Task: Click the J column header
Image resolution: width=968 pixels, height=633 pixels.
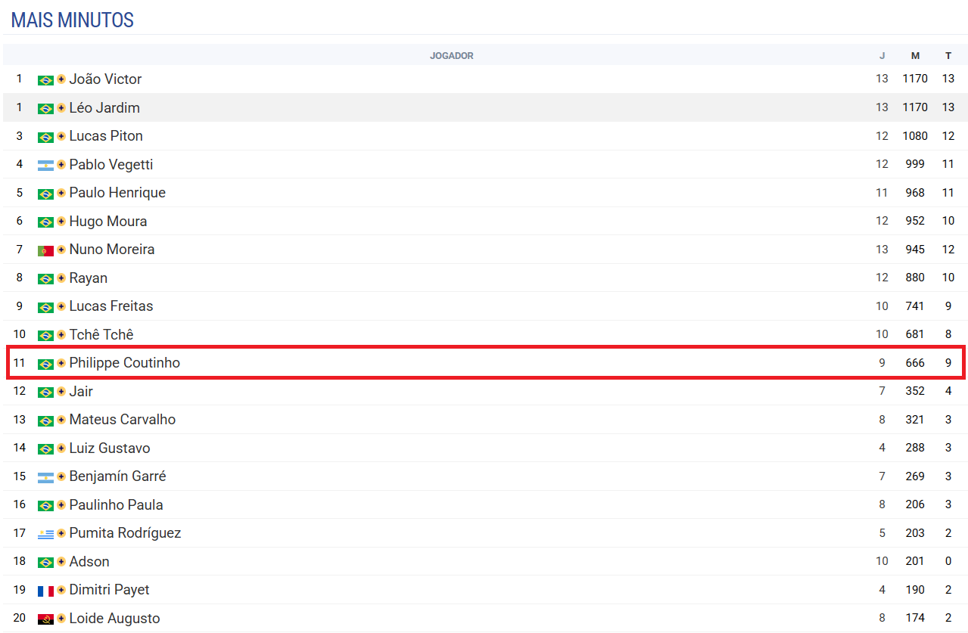Action: point(882,56)
